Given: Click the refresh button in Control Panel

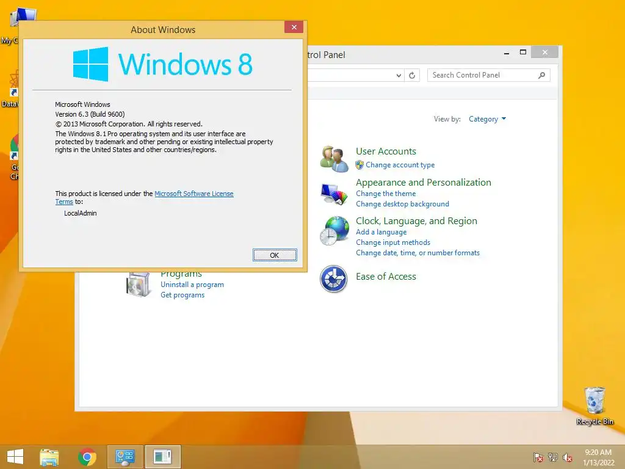Looking at the screenshot, I should point(412,75).
